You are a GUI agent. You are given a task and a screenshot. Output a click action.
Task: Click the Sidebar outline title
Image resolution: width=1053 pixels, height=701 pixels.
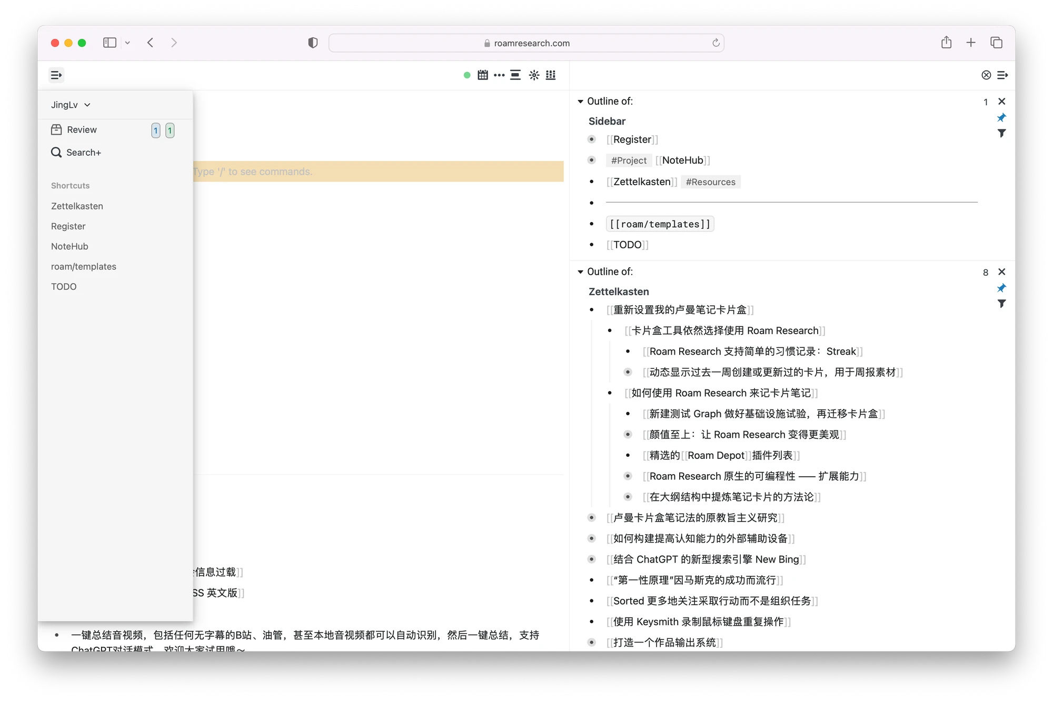tap(607, 121)
